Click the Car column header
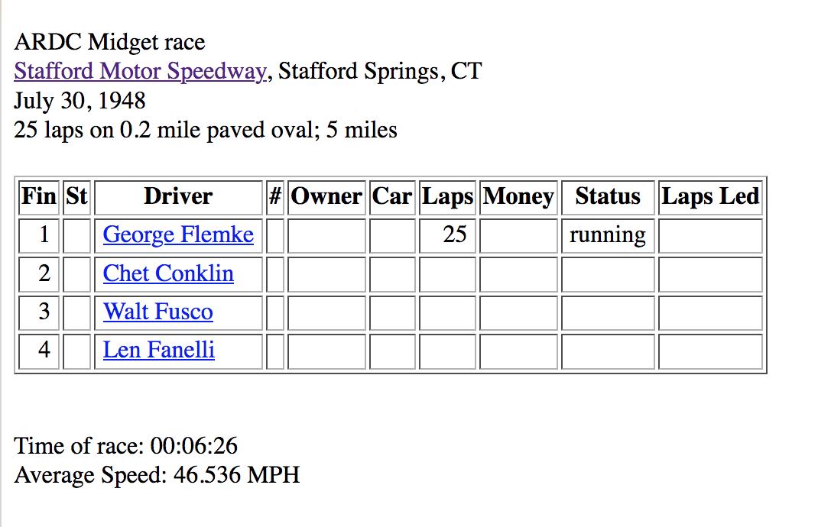Image resolution: width=818 pixels, height=527 pixels. (392, 197)
